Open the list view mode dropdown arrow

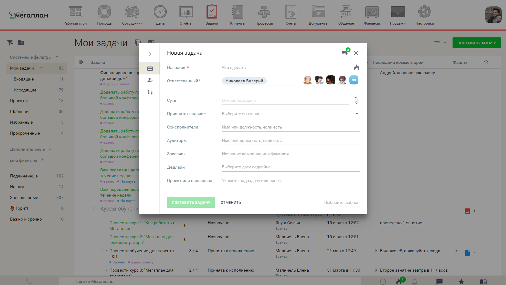pos(445,43)
